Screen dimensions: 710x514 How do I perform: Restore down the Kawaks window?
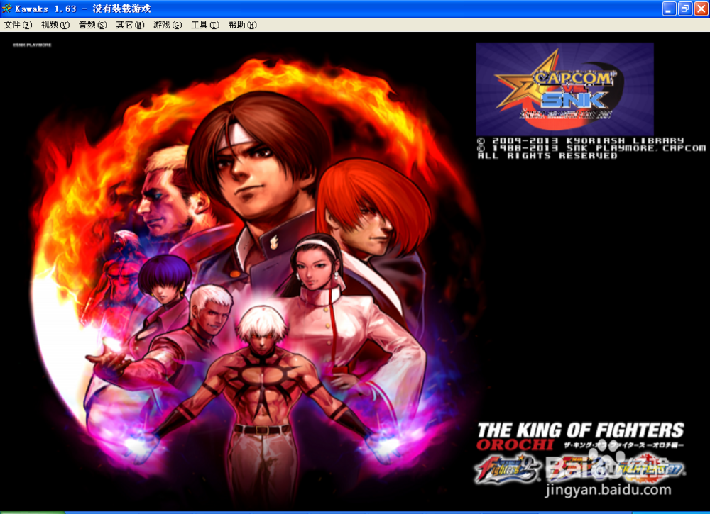pyautogui.click(x=685, y=9)
